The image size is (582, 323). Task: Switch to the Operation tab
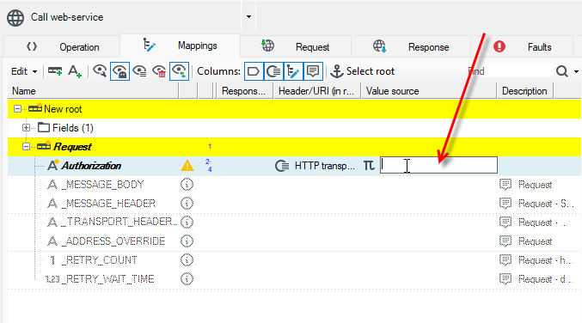63,47
